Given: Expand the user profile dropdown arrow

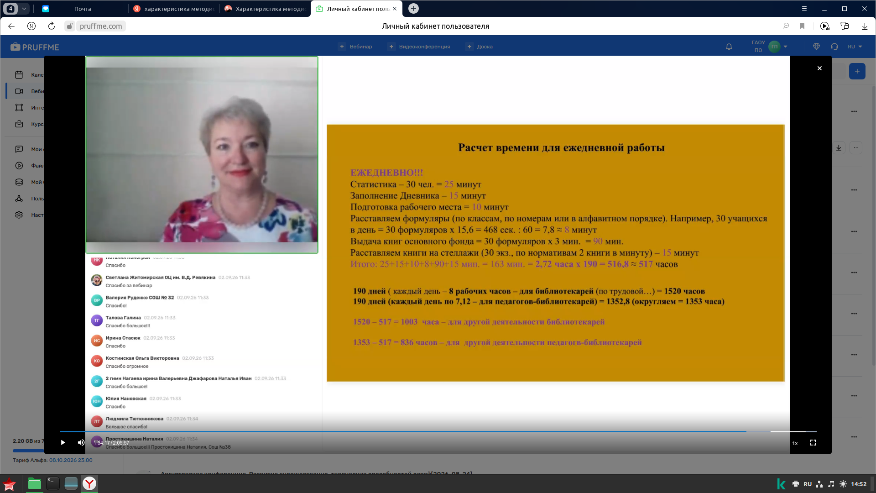Looking at the screenshot, I should tap(786, 47).
